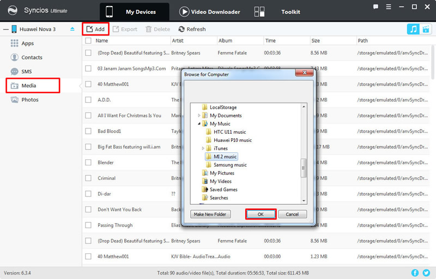Select the Searches folder
The image size is (436, 279).
[215, 198]
